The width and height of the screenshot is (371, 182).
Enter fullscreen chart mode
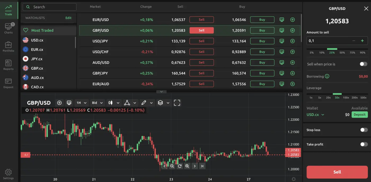177,103
